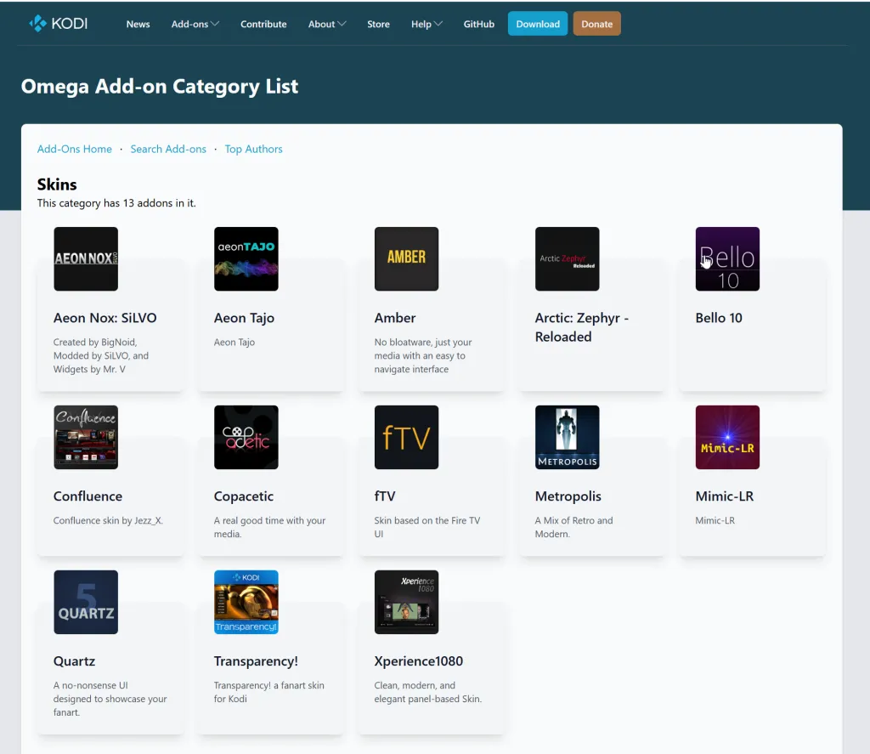
Task: Select the Metropolis skin icon
Action: coord(567,438)
